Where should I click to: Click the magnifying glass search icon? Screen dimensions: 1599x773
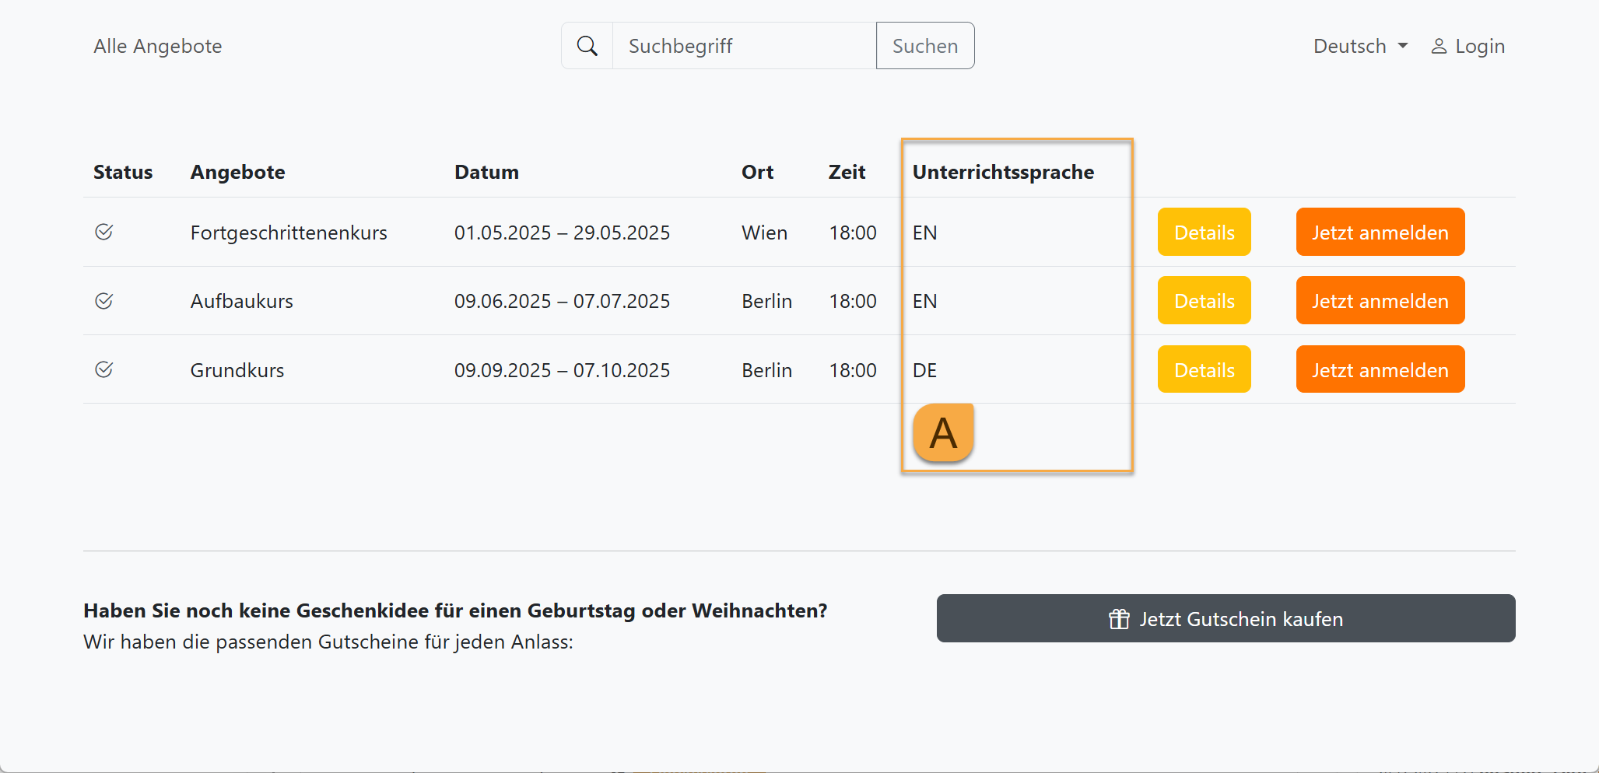point(587,45)
